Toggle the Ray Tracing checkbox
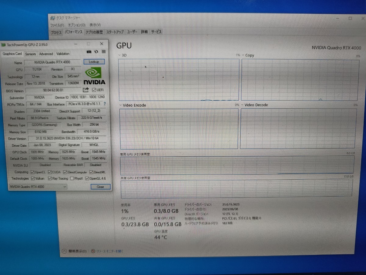Viewport: 366px width, 275px height. [50, 178]
